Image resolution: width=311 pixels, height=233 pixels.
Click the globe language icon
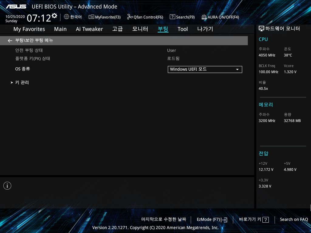pyautogui.click(x=67, y=17)
